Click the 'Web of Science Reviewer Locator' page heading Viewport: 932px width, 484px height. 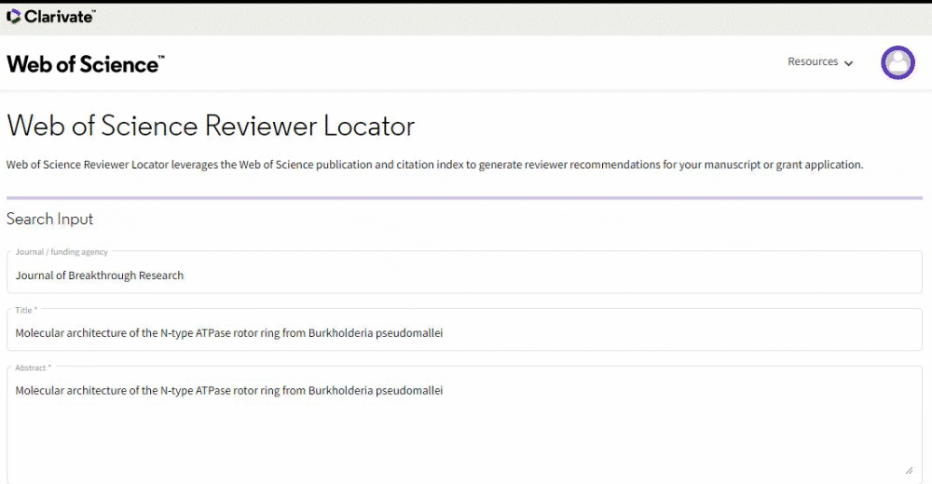click(211, 126)
